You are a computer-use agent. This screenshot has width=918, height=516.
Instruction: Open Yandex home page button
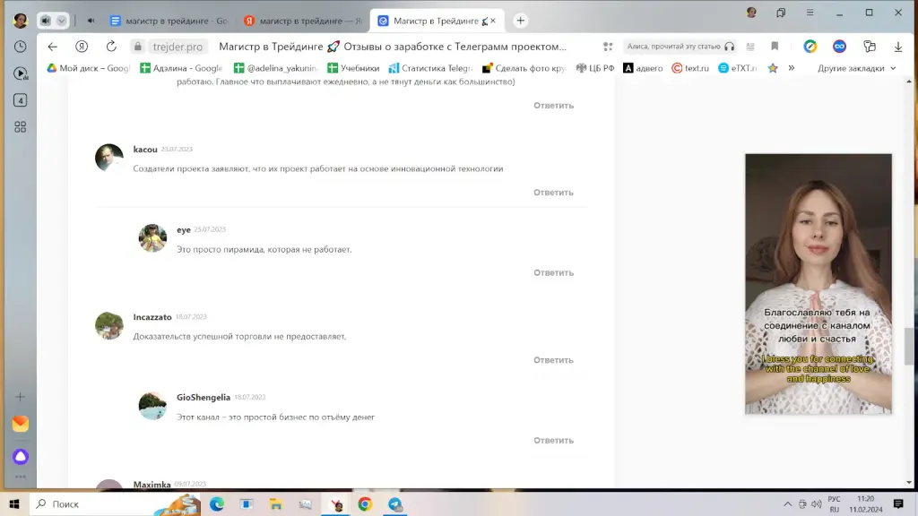pos(82,47)
